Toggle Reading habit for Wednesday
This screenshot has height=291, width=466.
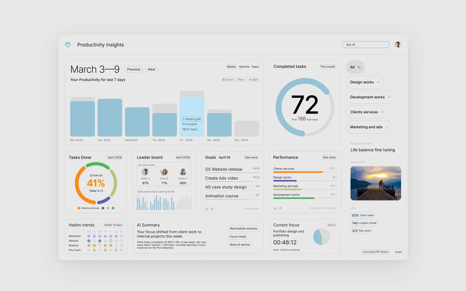(100, 245)
